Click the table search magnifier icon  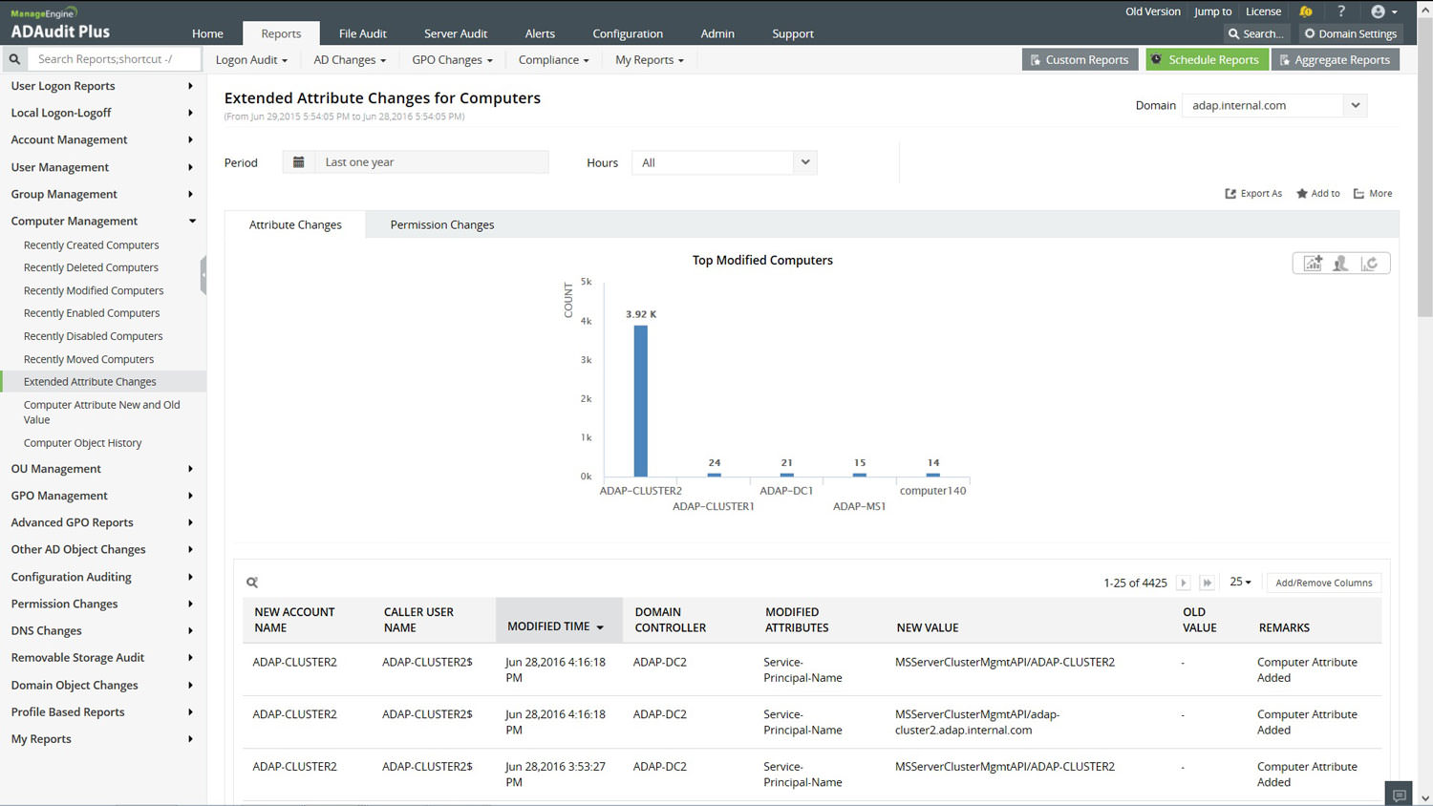252,583
